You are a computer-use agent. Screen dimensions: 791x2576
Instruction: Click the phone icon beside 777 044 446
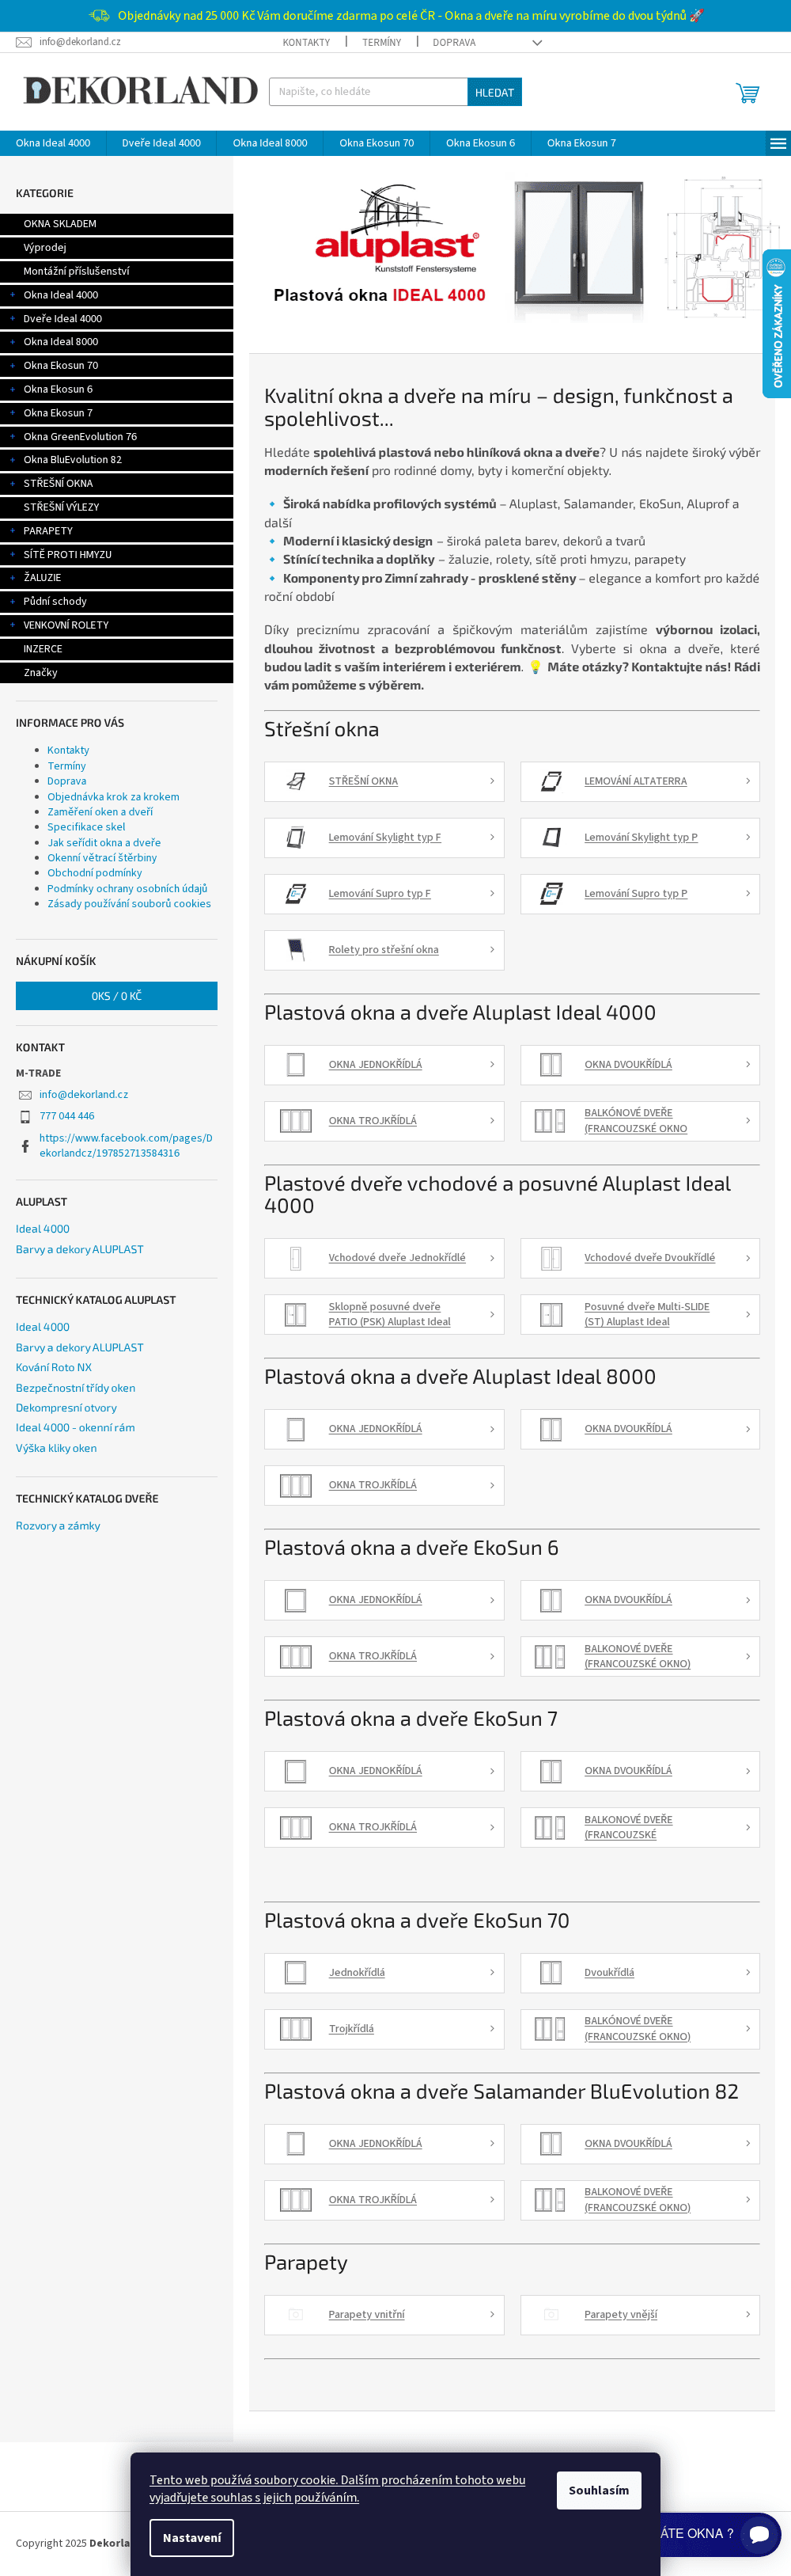[x=25, y=1117]
